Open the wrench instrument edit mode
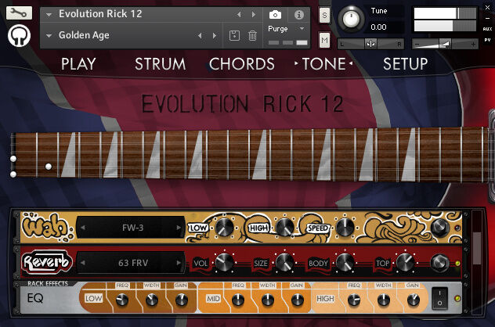Viewport: 495px width, 327px height. point(19,13)
